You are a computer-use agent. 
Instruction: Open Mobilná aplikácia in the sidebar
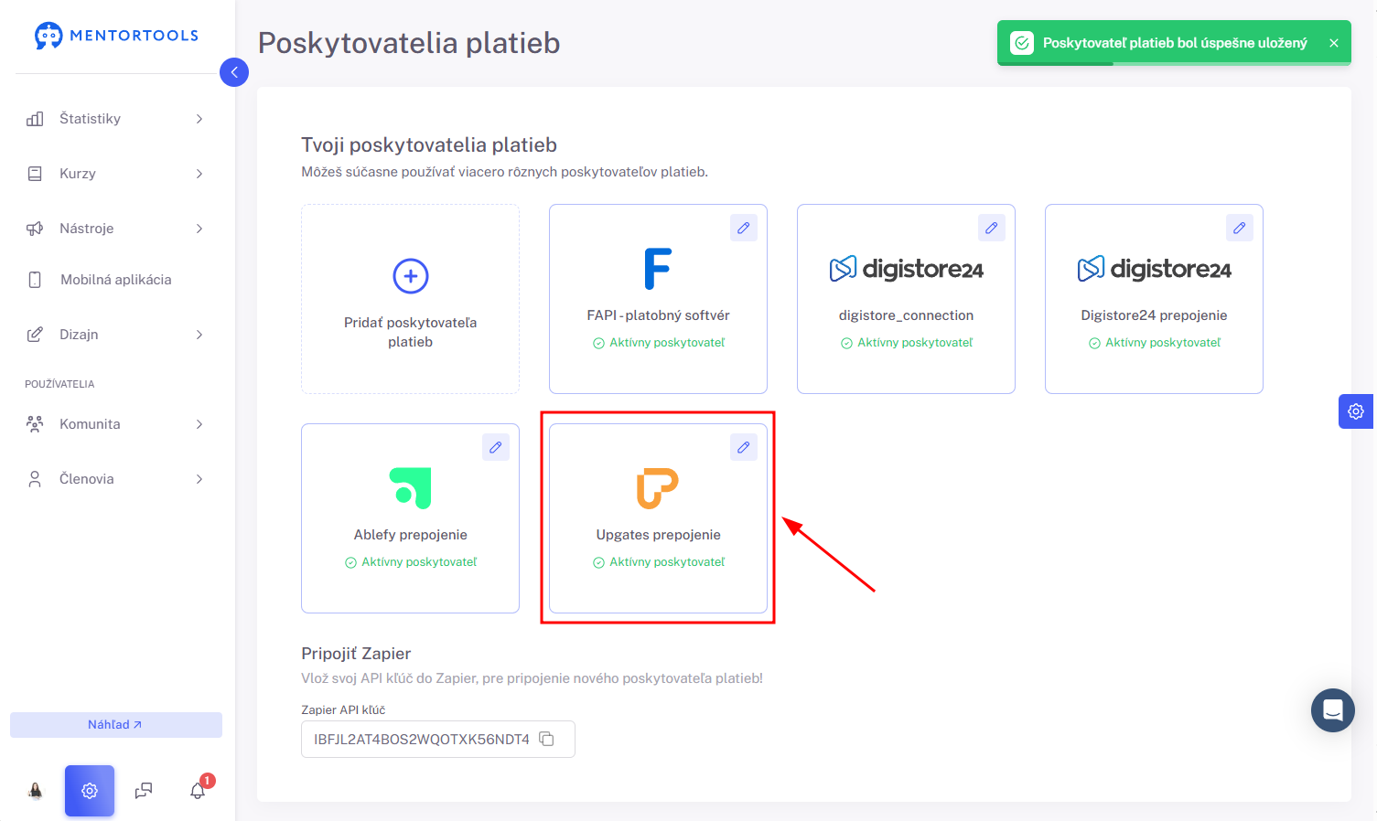[x=115, y=280]
